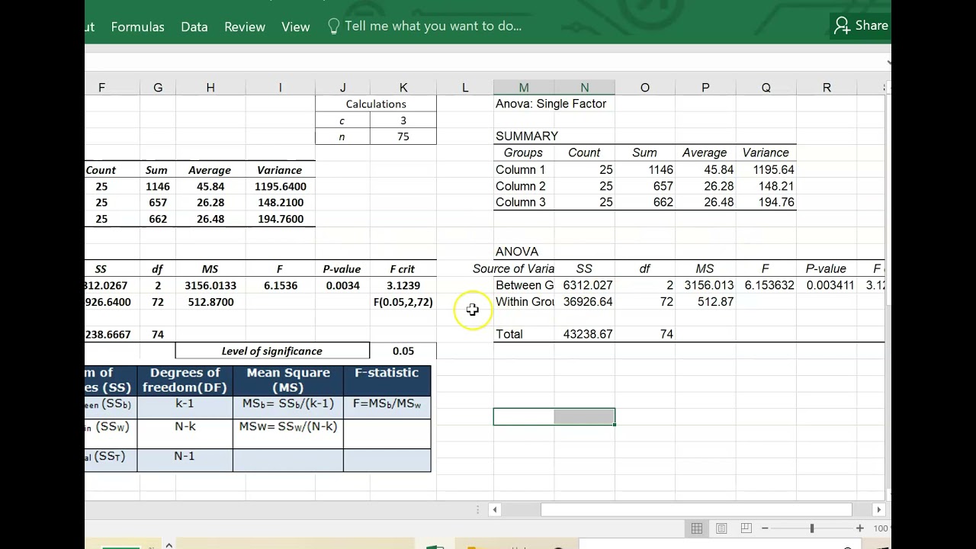Click the zoom slider handle
The width and height of the screenshot is (976, 549).
812,528
